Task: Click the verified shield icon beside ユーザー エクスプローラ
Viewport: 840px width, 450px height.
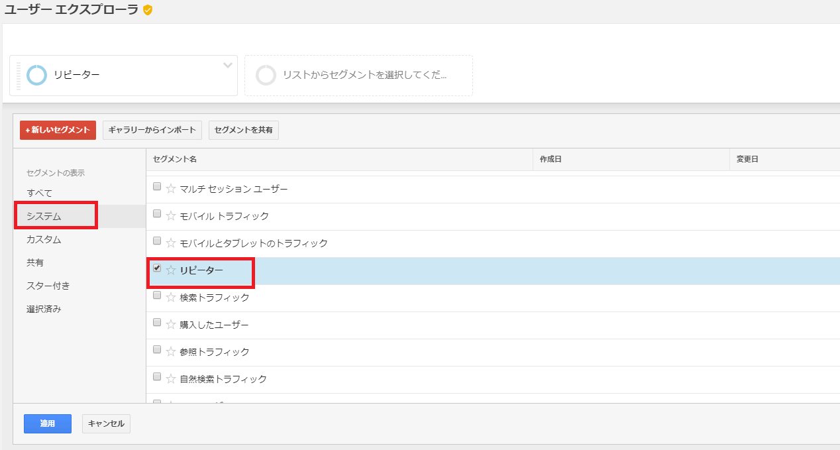Action: [x=148, y=10]
